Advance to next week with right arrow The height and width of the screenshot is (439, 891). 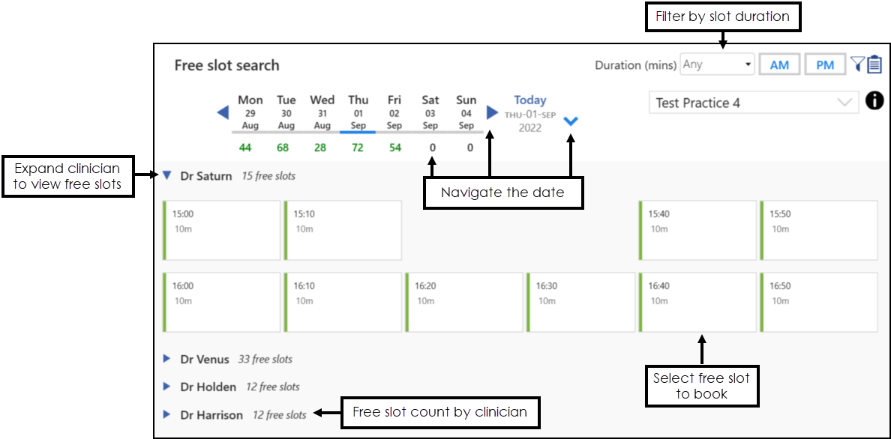click(x=492, y=112)
